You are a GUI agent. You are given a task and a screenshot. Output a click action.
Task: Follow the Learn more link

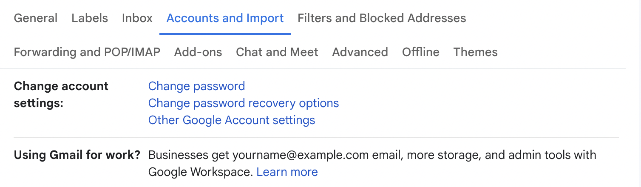(287, 172)
